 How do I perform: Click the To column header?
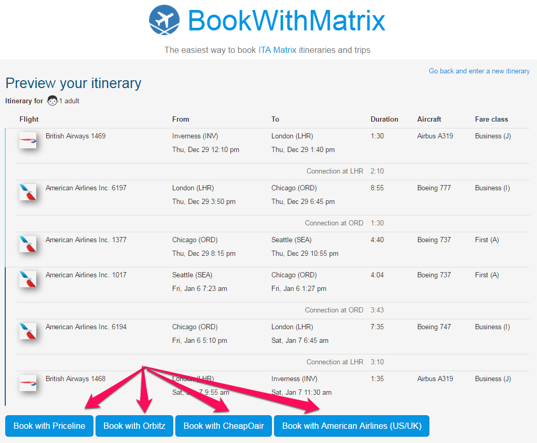tap(275, 119)
